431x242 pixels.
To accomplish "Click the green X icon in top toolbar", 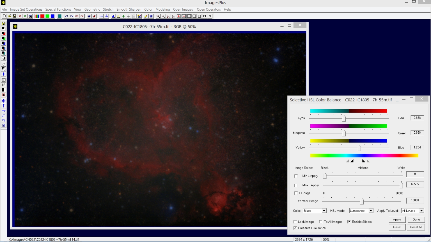I will (x=25, y=16).
